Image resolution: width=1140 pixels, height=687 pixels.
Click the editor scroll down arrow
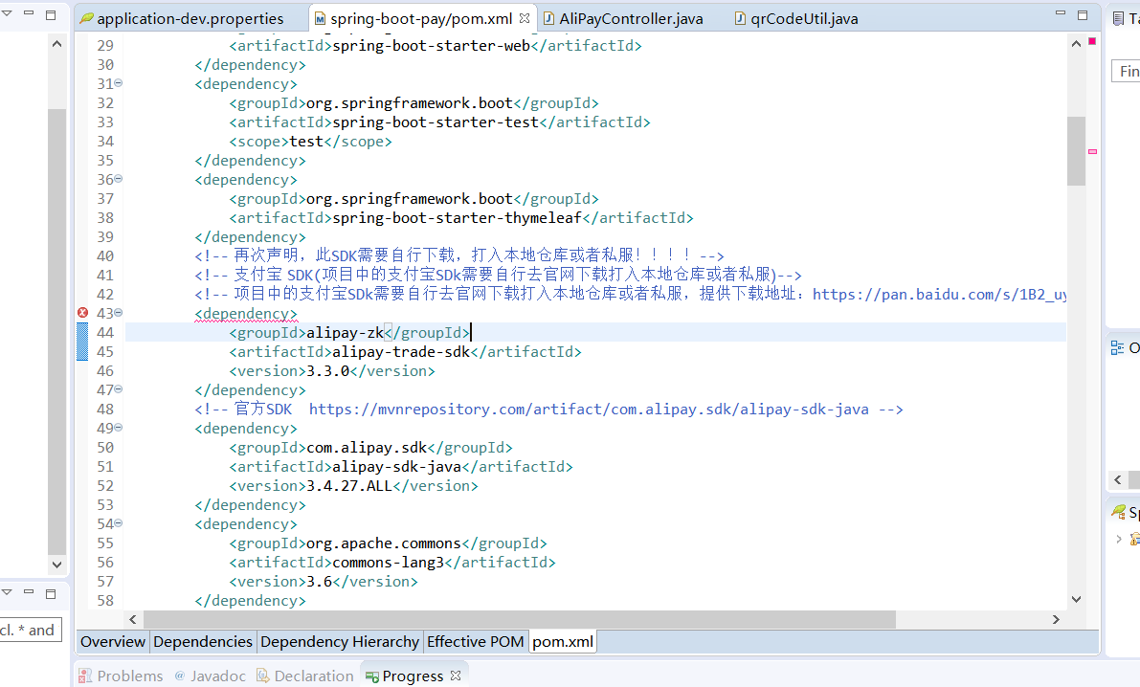tap(1076, 600)
